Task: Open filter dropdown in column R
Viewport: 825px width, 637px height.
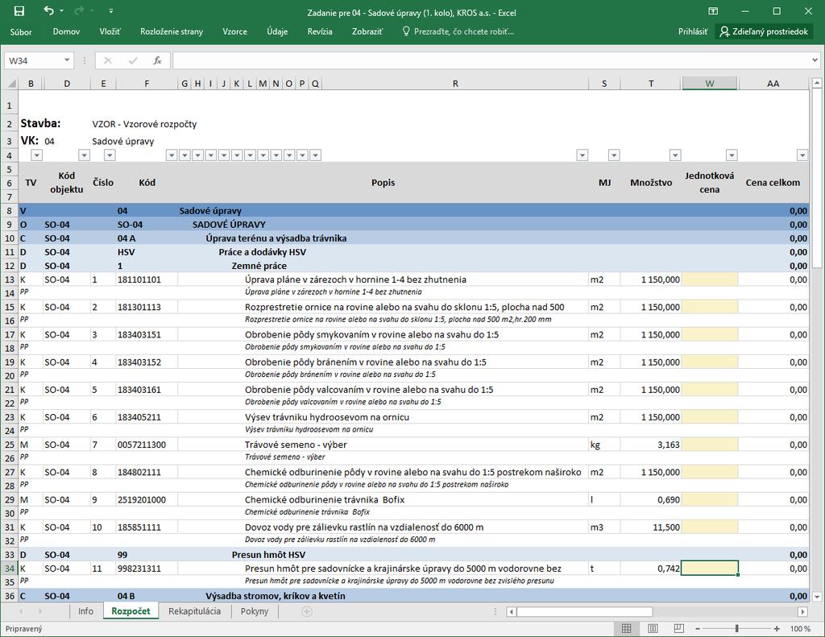Action: pos(582,155)
